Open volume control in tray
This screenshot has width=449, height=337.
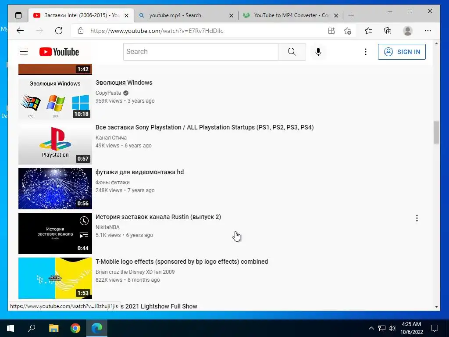(392, 328)
